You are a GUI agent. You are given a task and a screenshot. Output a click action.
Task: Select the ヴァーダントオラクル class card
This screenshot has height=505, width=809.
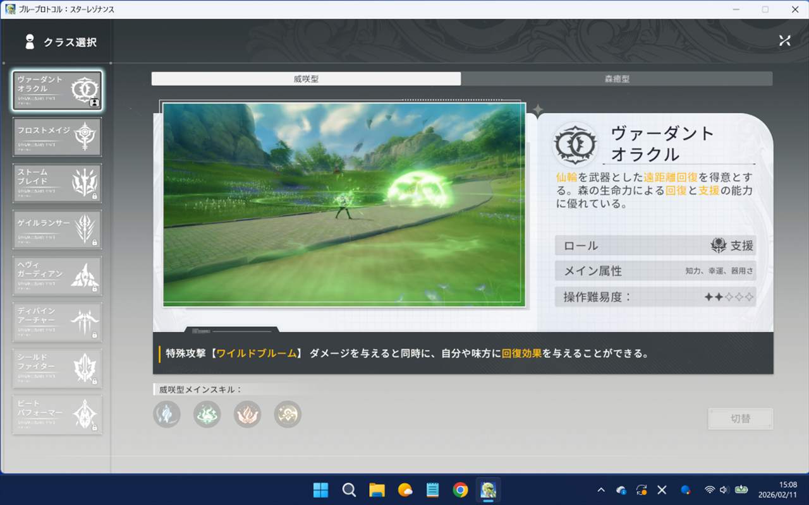(57, 91)
